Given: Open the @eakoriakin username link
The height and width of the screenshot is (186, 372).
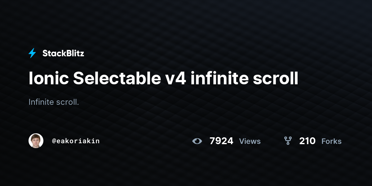Looking at the screenshot, I should [76, 141].
